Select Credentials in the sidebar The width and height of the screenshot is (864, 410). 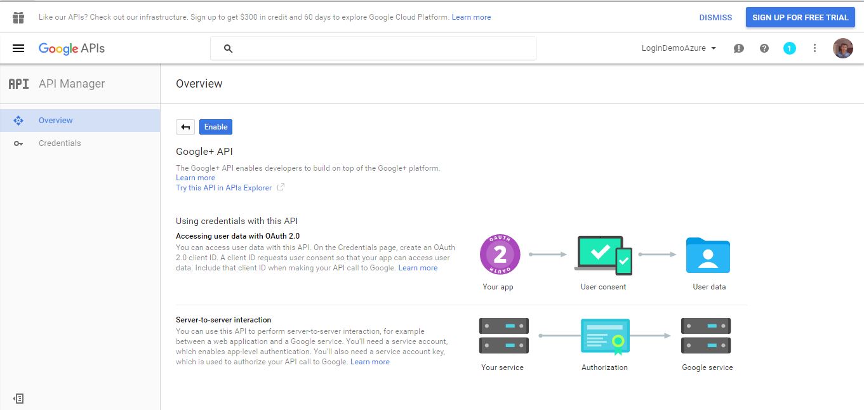(80, 143)
